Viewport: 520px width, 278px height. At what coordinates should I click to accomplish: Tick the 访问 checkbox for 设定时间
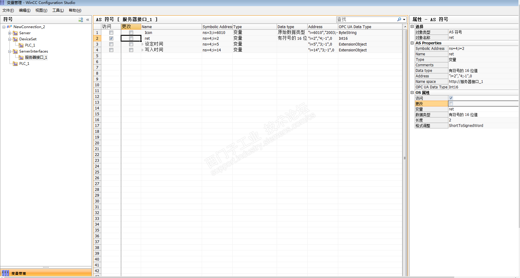pos(111,44)
